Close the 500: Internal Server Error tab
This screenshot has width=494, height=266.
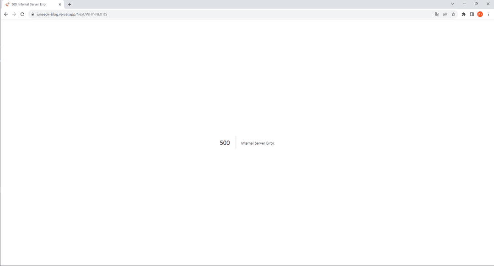click(x=60, y=4)
